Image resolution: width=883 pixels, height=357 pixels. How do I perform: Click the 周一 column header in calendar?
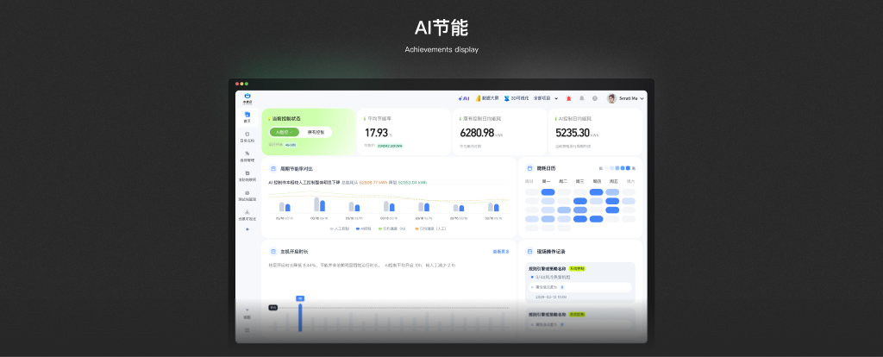(546, 181)
